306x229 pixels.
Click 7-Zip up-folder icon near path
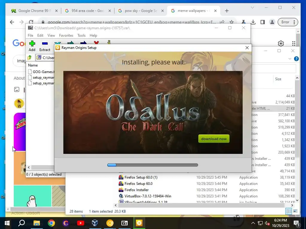pos(30,58)
